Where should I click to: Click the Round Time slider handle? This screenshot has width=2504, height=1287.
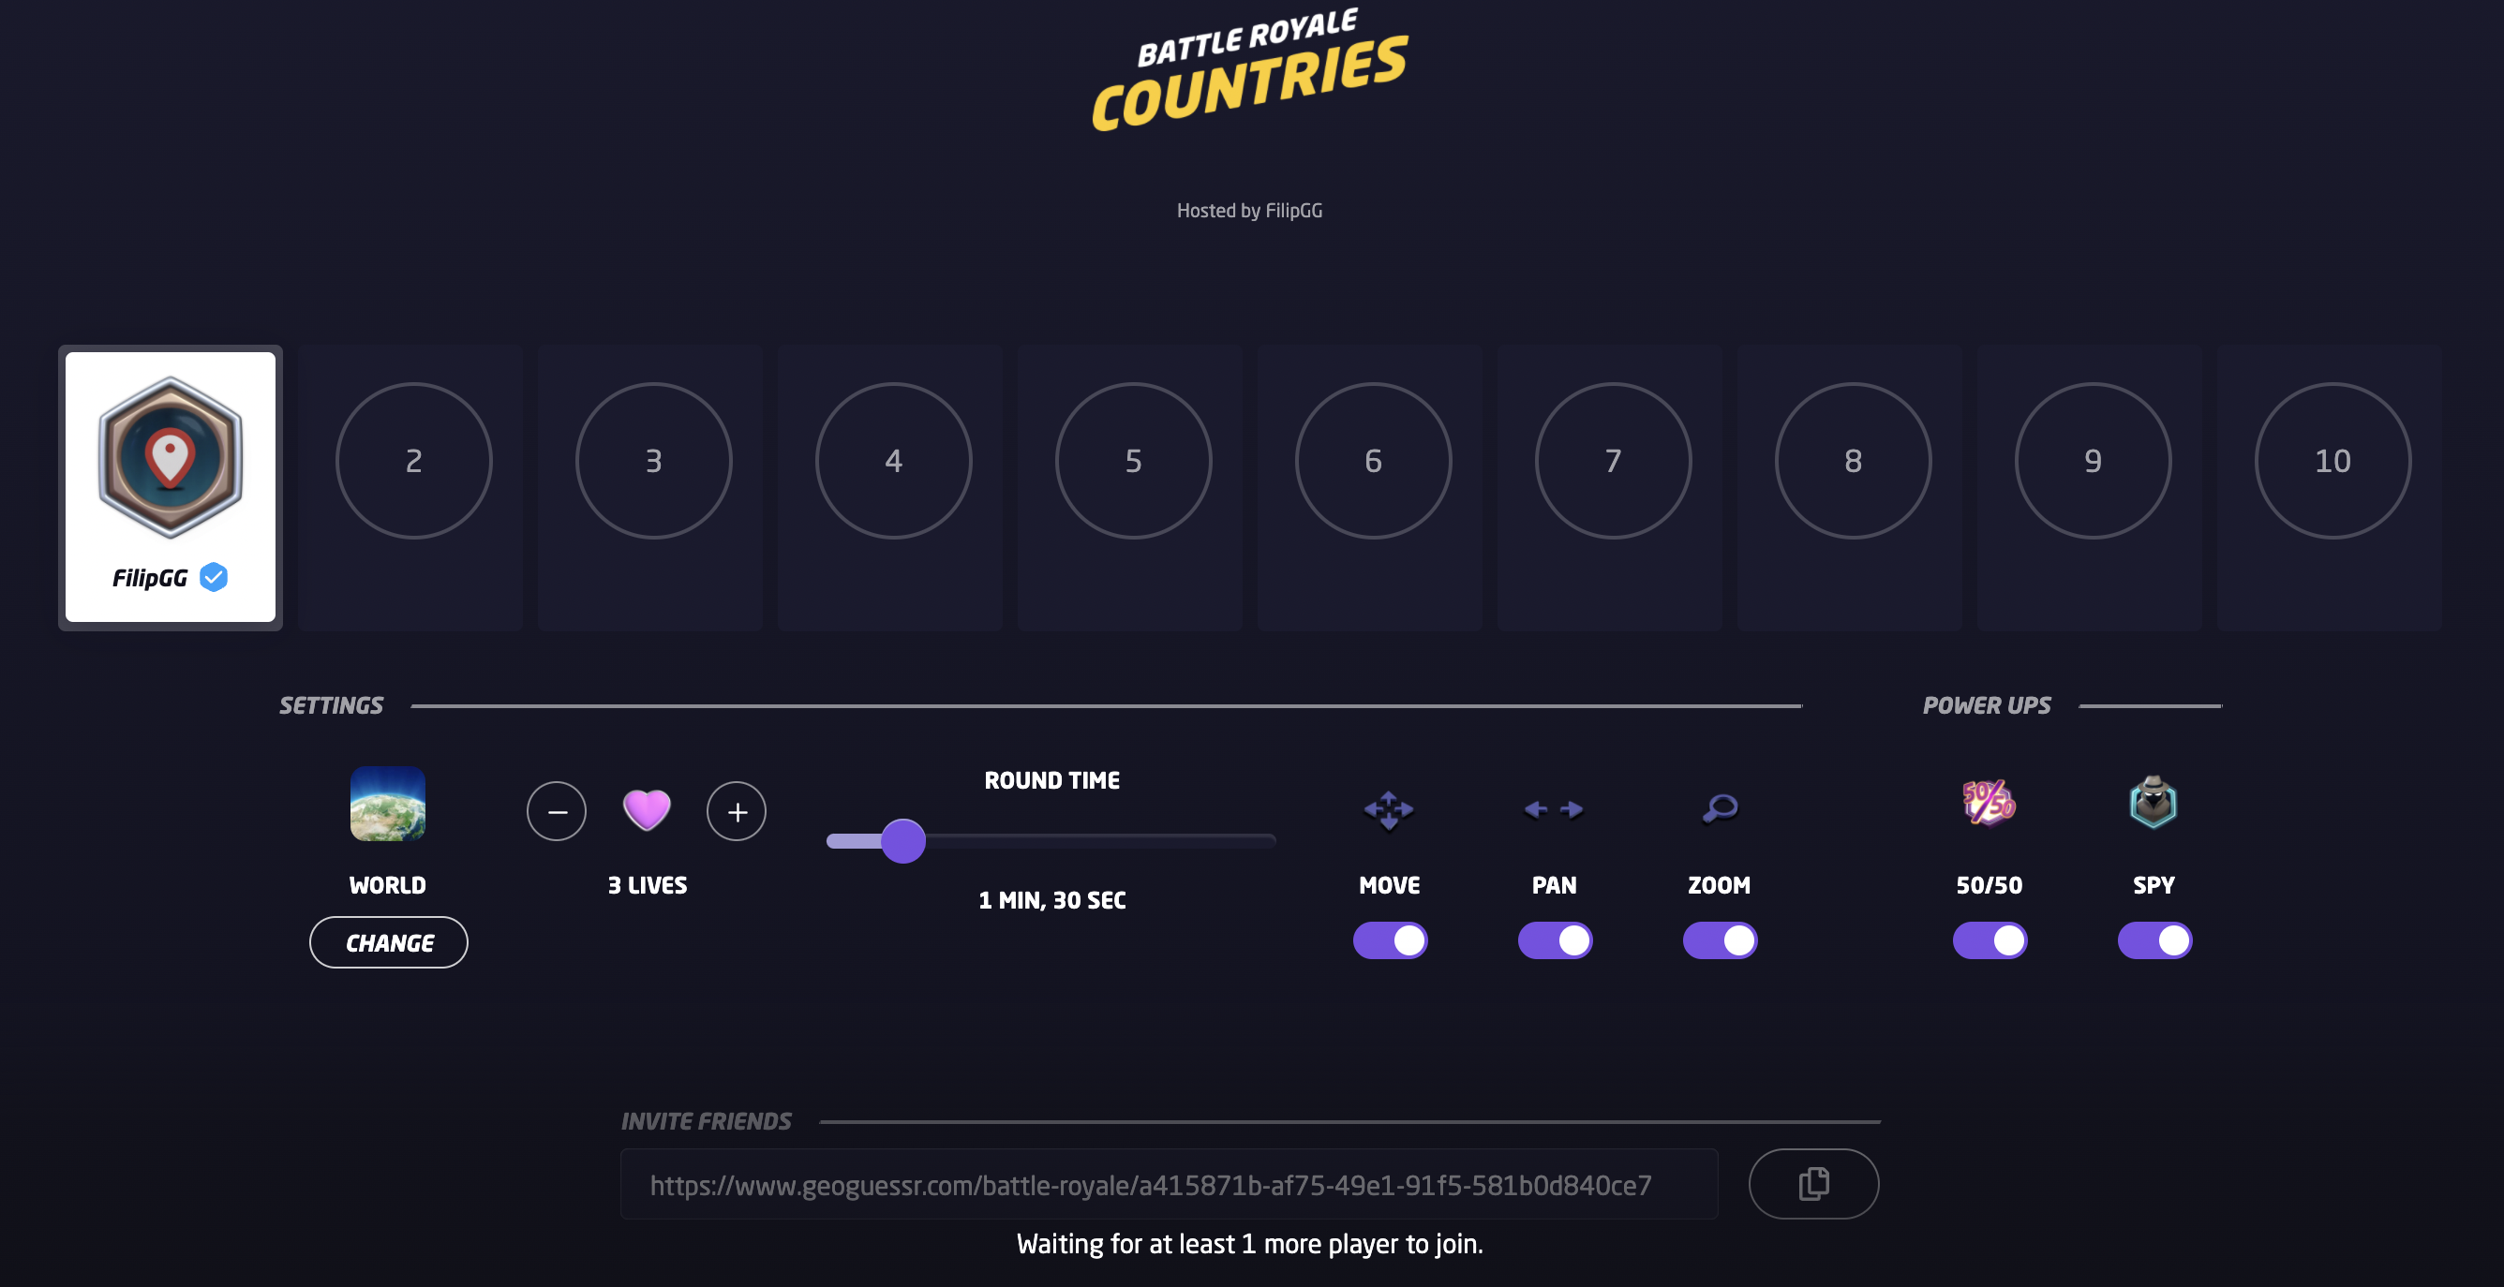click(903, 841)
